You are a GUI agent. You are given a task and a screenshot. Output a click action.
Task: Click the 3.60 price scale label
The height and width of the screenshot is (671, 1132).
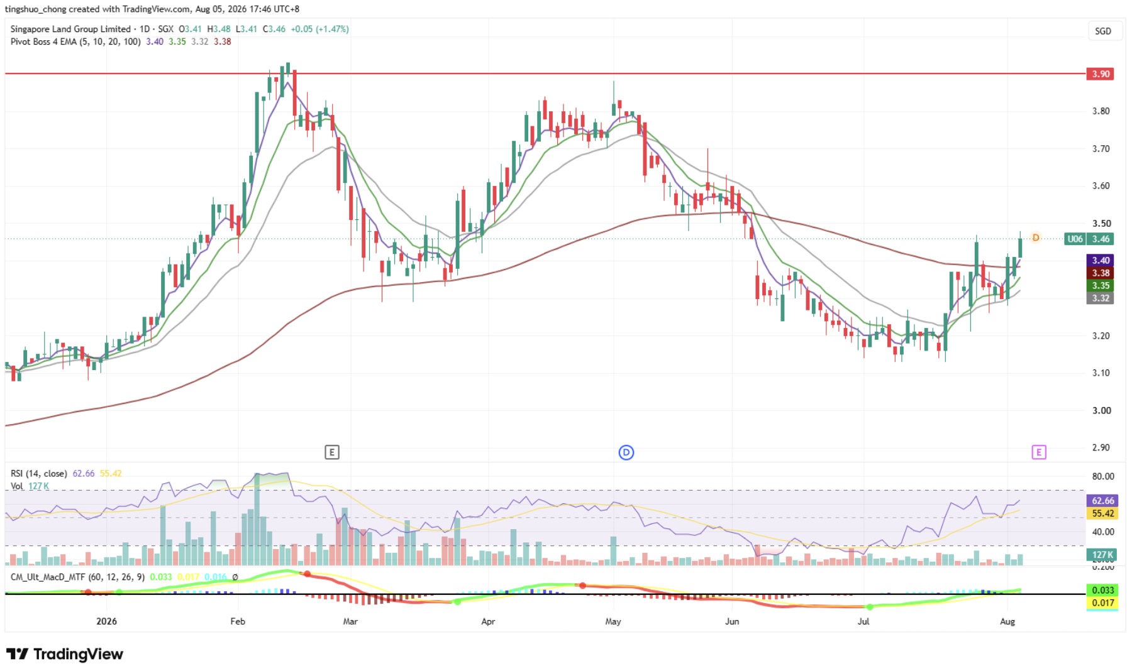tap(1101, 186)
